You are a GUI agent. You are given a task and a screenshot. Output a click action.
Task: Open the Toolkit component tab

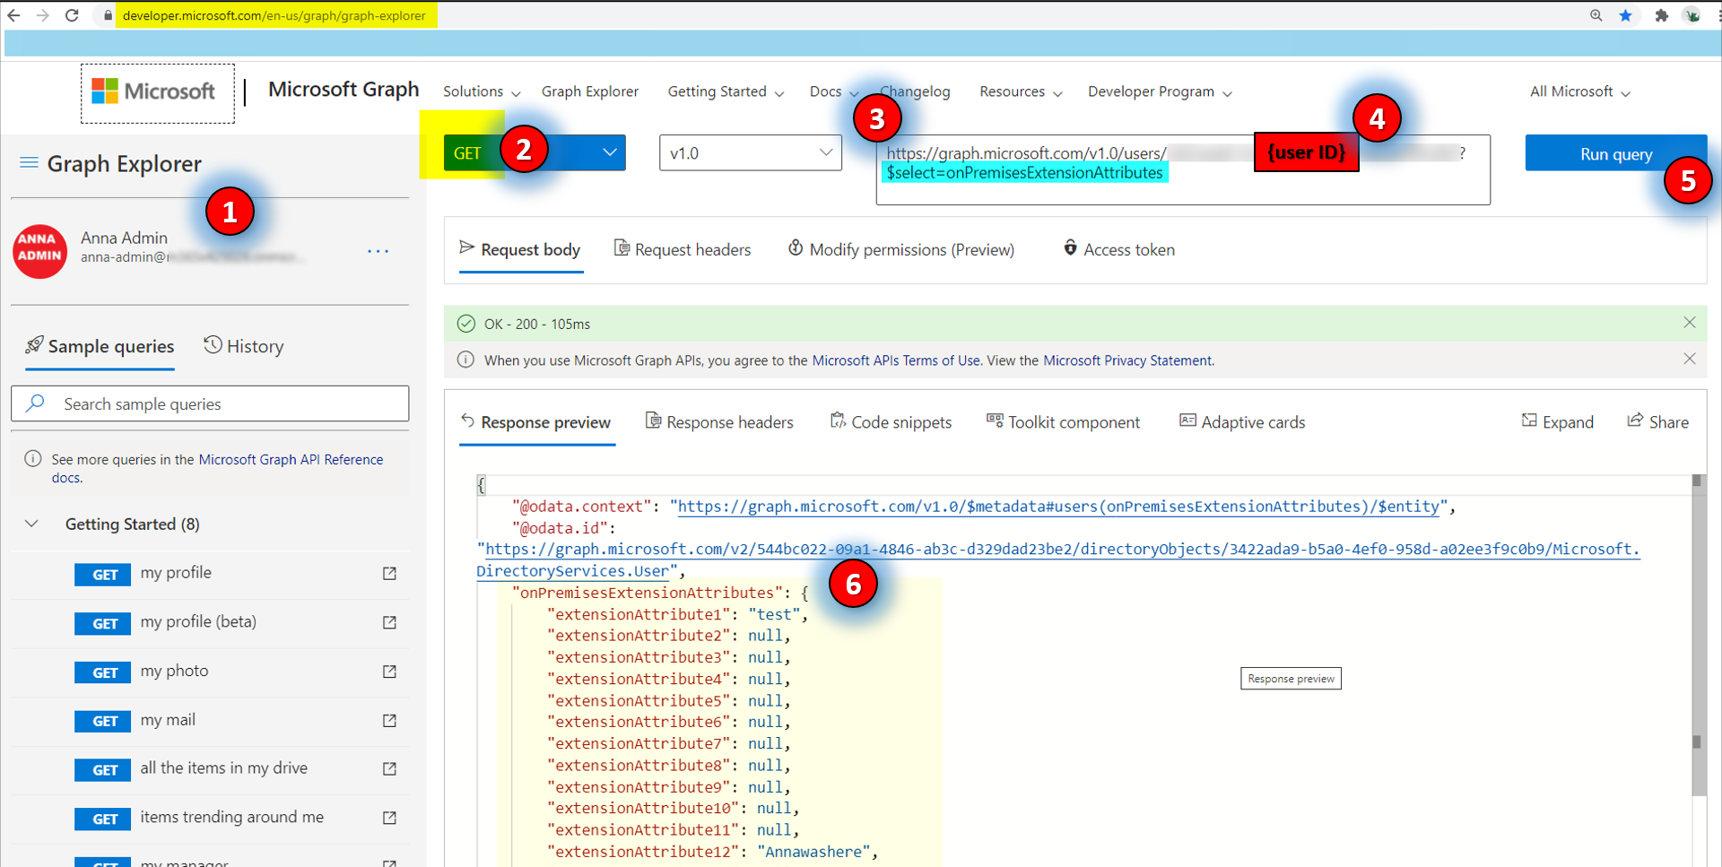click(x=1063, y=421)
